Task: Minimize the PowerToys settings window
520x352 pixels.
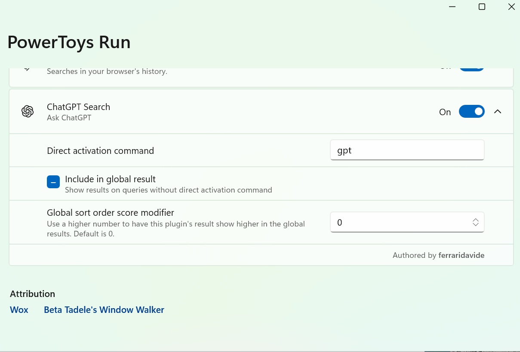Action: pos(452,7)
